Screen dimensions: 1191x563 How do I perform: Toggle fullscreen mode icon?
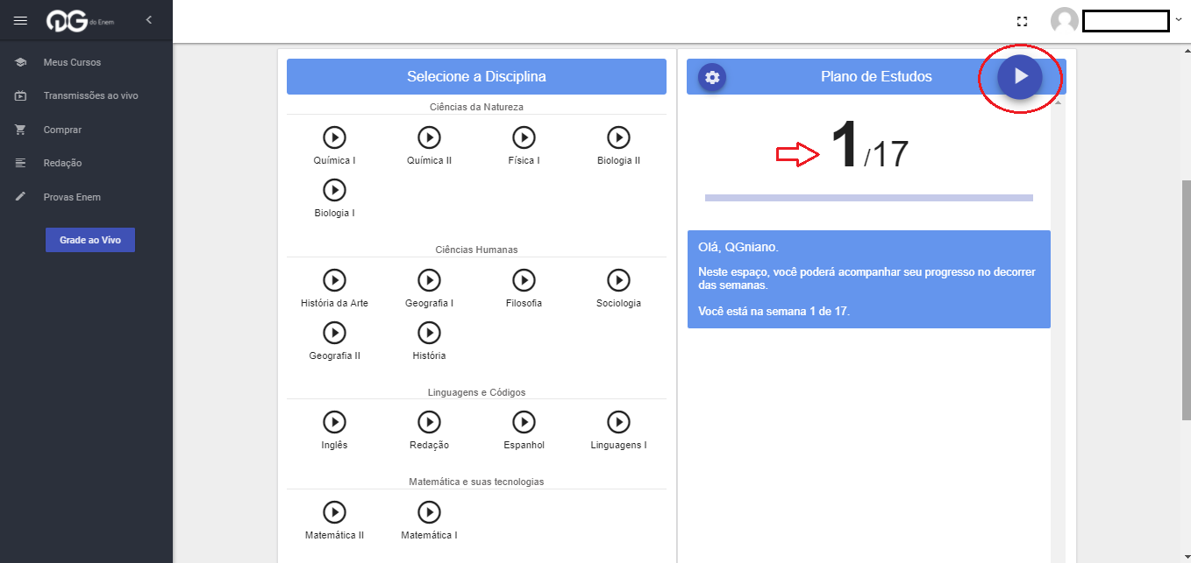point(1022,21)
